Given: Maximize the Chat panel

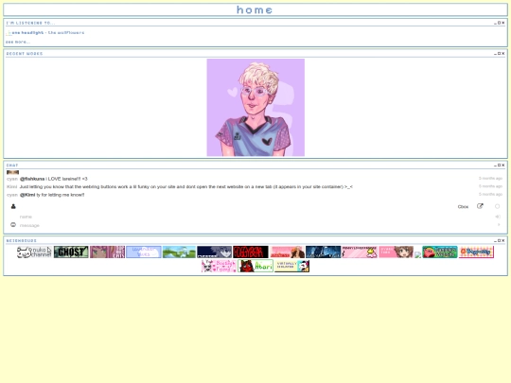Looking at the screenshot, I should [x=499, y=165].
